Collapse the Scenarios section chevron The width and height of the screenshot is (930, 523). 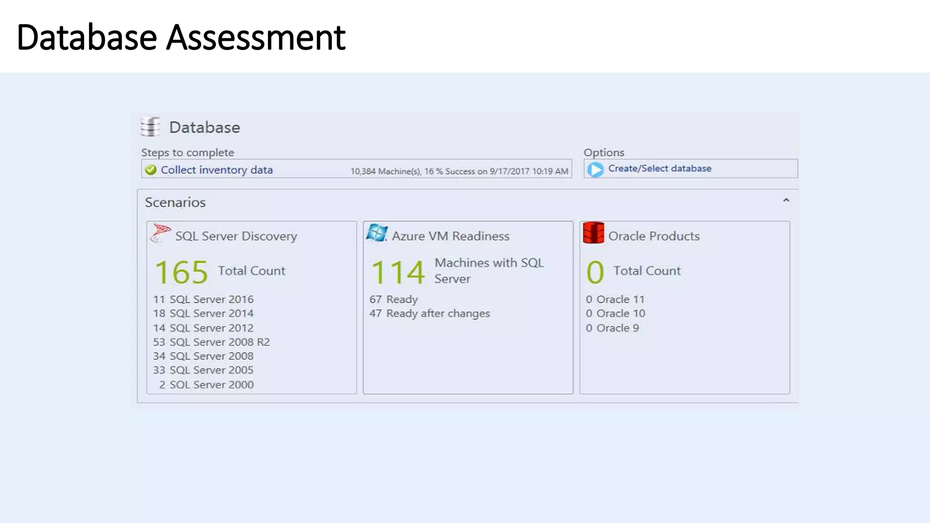tap(786, 200)
